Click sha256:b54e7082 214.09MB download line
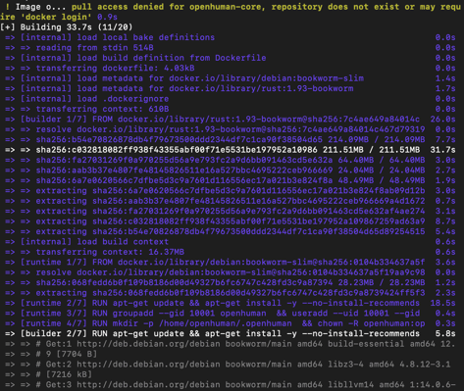The width and height of the screenshot is (464, 391). [231, 139]
